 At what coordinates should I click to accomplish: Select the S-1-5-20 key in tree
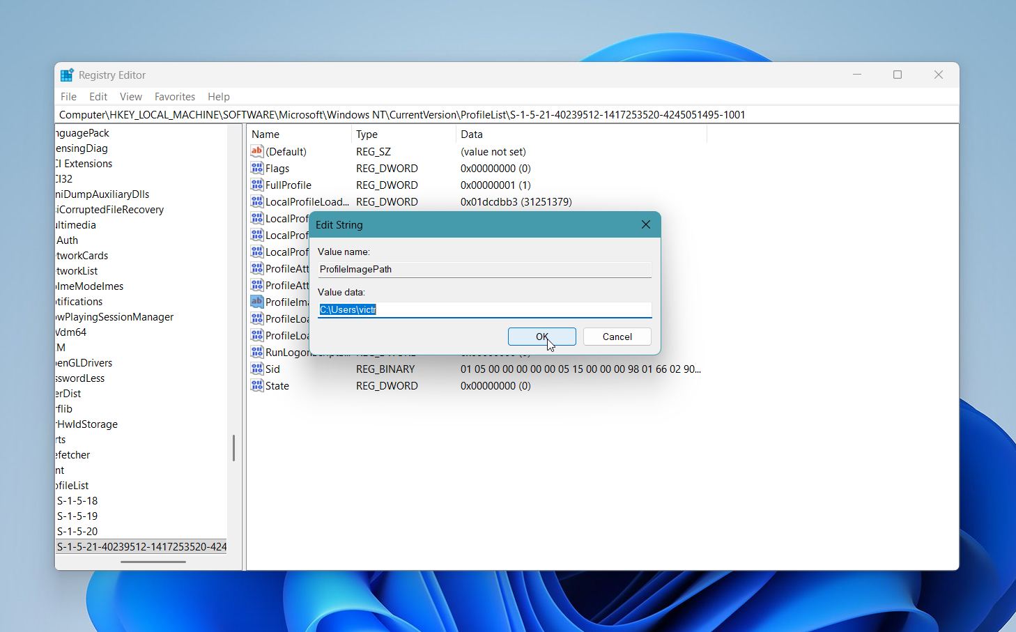(77, 532)
